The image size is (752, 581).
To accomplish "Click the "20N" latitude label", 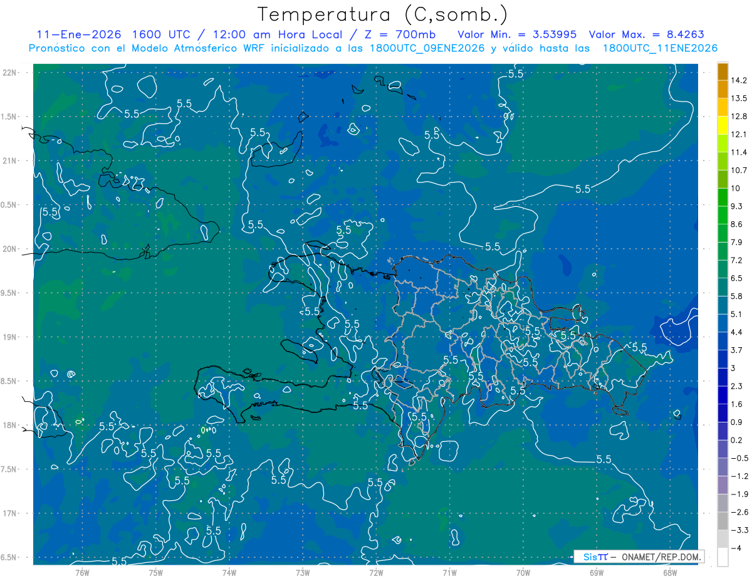I will tap(10, 249).
